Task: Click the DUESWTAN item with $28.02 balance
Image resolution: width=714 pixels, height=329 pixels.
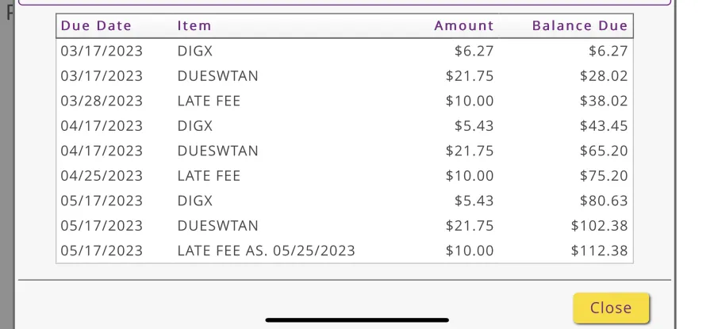Action: click(217, 76)
